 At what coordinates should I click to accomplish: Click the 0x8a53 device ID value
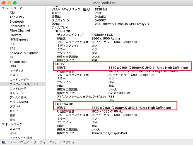100,17
